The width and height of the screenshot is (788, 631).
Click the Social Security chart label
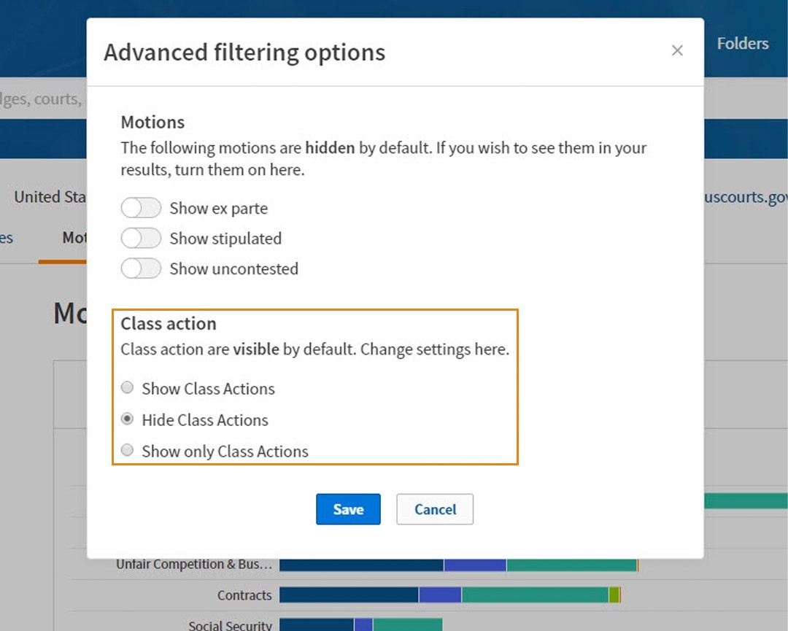click(230, 625)
